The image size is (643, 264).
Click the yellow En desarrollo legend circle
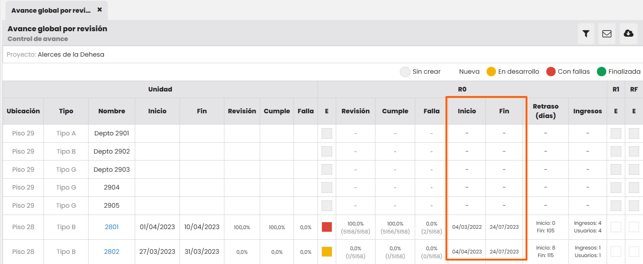click(491, 72)
